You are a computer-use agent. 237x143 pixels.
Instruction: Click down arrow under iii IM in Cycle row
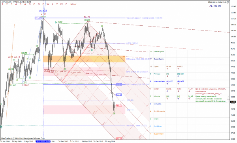pos(167,69)
